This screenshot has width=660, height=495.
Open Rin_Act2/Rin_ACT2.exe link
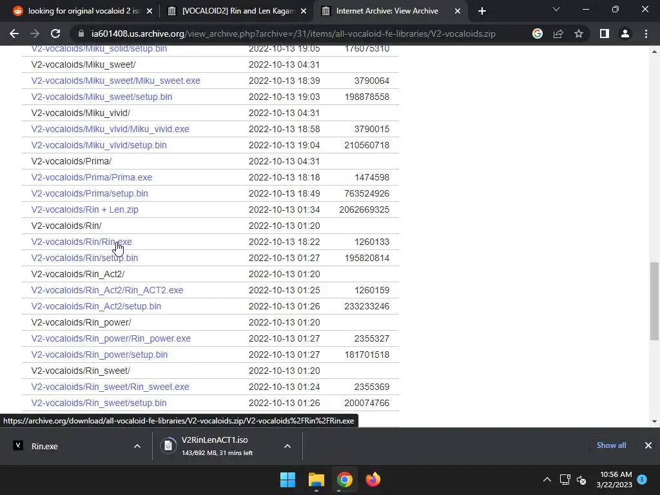pyautogui.click(x=107, y=291)
